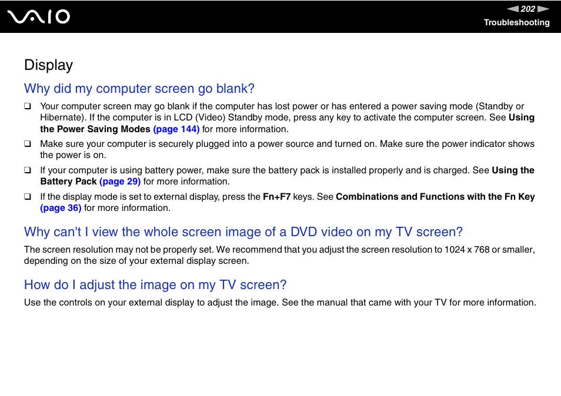Viewport: 561px width, 396px height.
Task: Click the bold 'Battery Pack' text
Action: tap(68, 181)
